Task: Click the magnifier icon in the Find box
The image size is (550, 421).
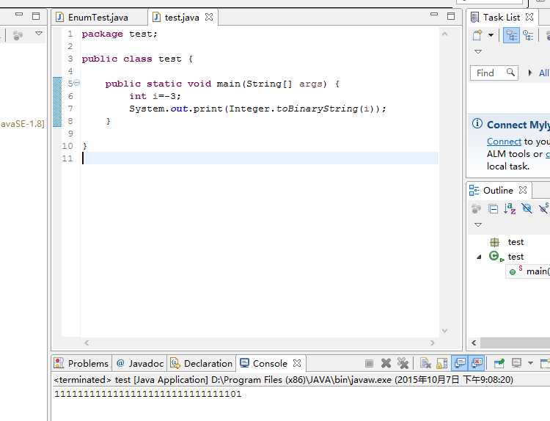Action: [510, 73]
